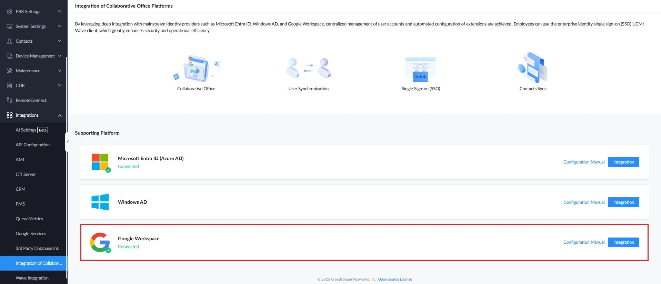The width and height of the screenshot is (661, 284).
Task: Expand the PBX Settings menu chevron
Action: coord(60,12)
